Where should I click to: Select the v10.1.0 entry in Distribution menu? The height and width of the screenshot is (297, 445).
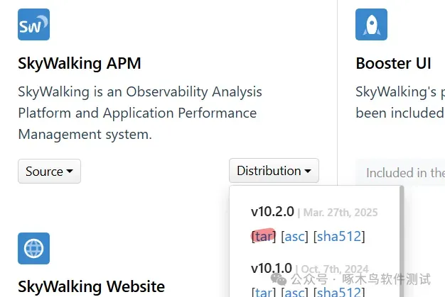(x=272, y=269)
